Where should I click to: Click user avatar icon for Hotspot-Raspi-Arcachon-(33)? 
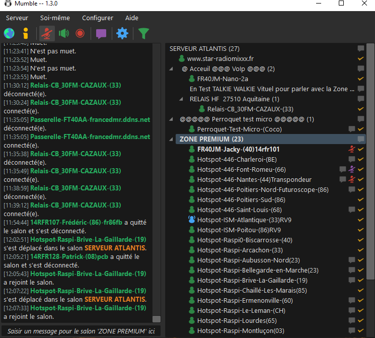click(x=192, y=250)
